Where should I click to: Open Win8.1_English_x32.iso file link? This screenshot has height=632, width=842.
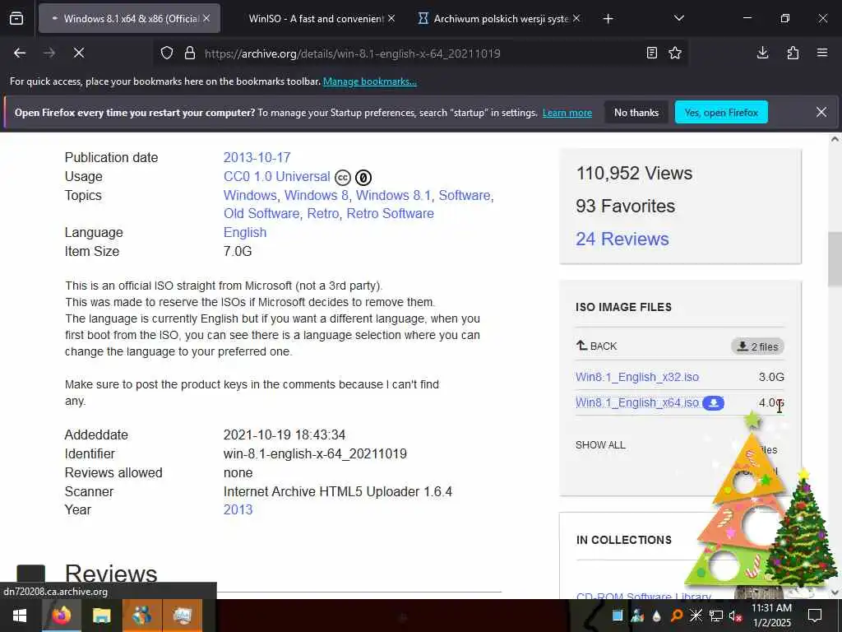coord(637,377)
